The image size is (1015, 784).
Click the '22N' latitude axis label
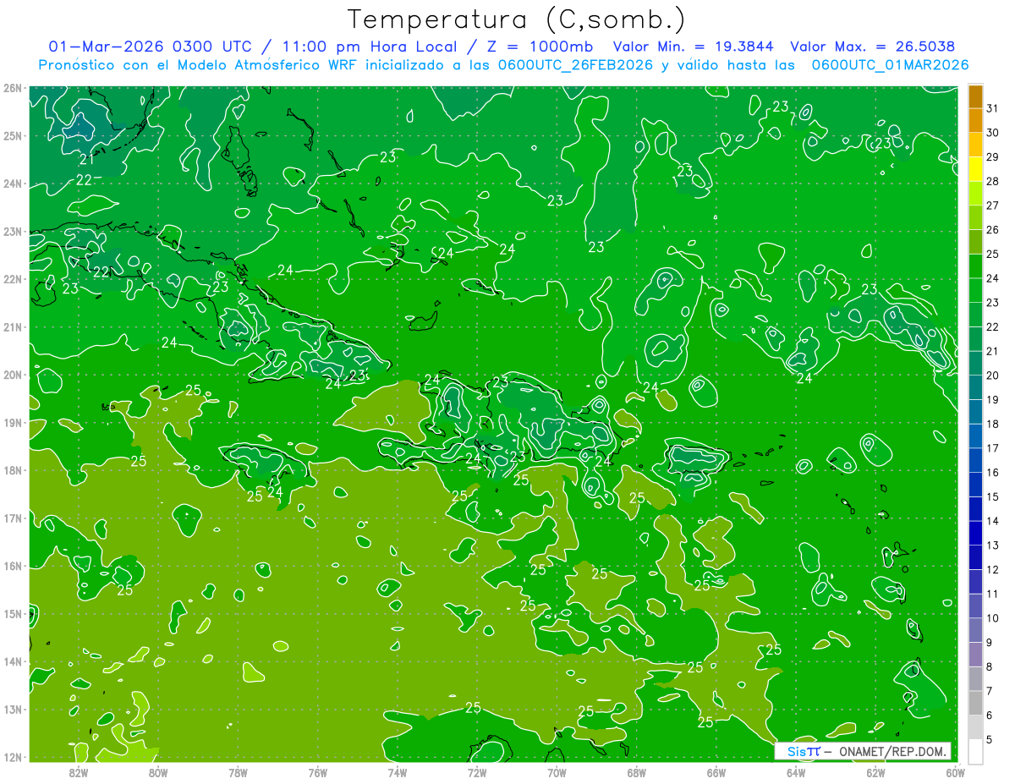tap(13, 279)
